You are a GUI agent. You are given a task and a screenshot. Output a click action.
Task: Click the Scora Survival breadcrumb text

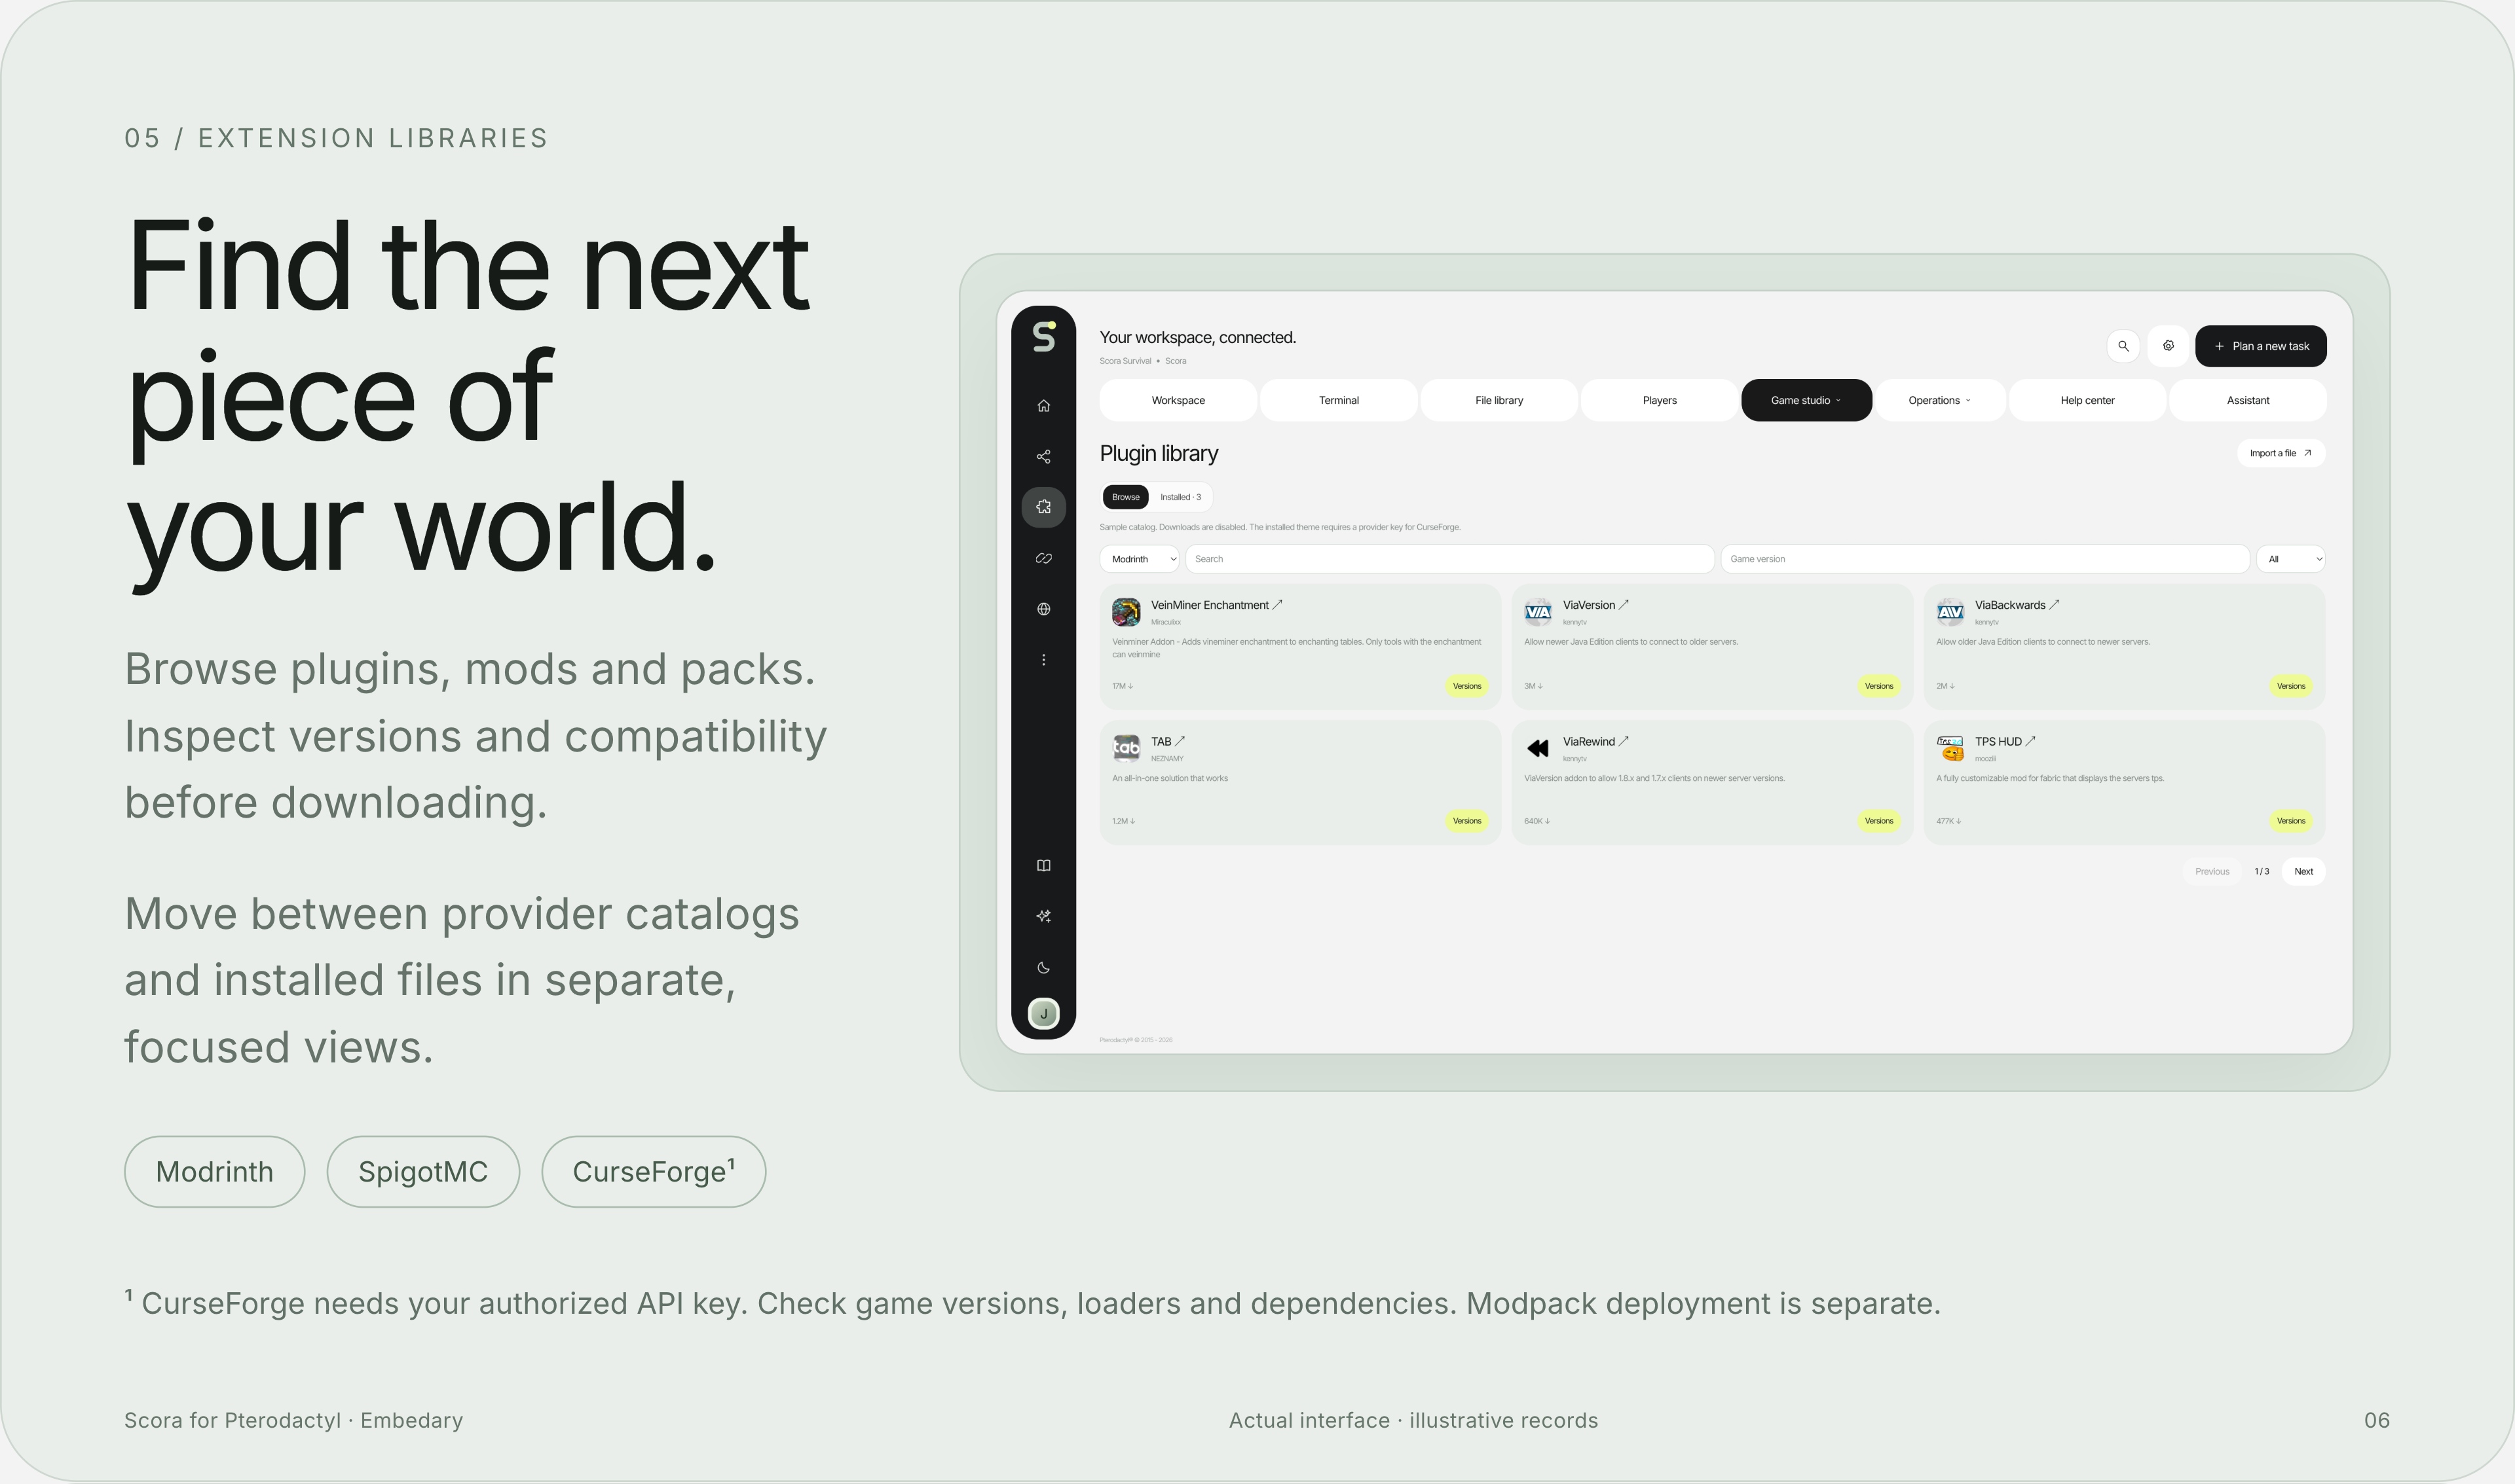click(1125, 361)
